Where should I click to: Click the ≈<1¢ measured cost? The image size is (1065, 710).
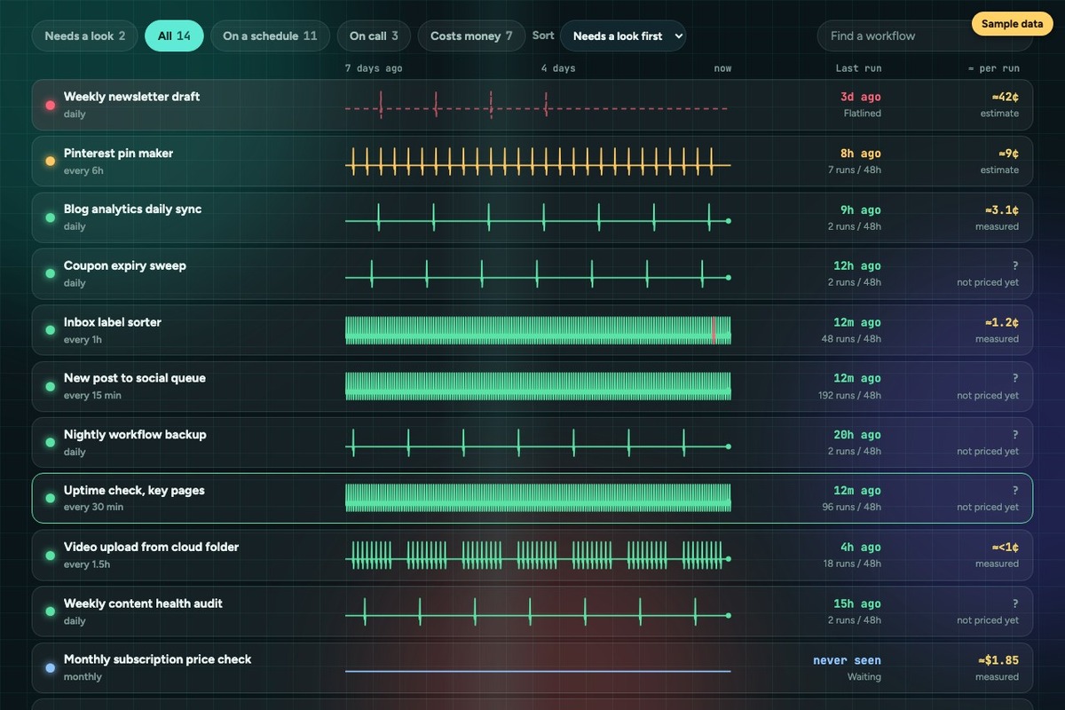coord(1005,548)
